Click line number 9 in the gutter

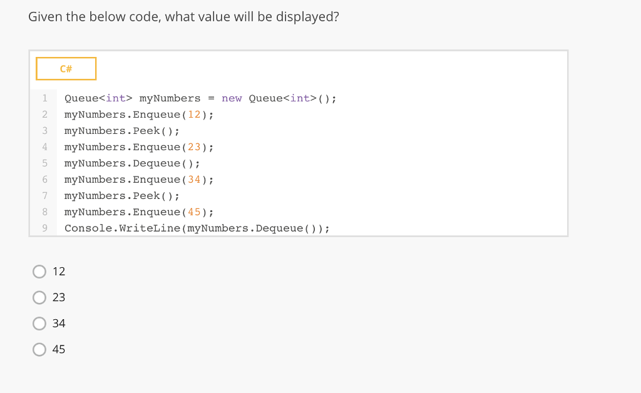pos(45,228)
